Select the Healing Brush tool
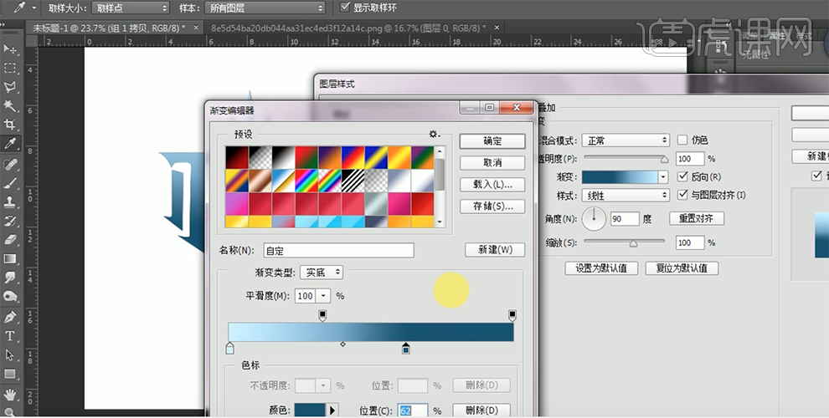Viewport: 829px width, 418px height. (x=10, y=165)
